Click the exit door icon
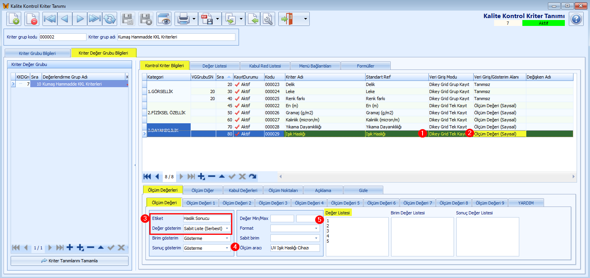This screenshot has height=278, width=590. (x=288, y=19)
